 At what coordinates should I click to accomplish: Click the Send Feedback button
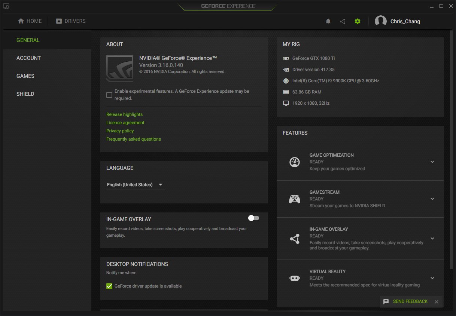tap(406, 302)
